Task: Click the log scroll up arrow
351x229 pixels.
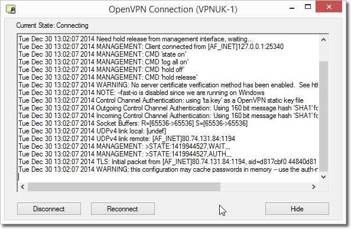Action: coord(323,40)
